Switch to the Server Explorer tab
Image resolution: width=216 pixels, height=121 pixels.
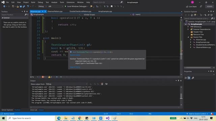click(7, 110)
